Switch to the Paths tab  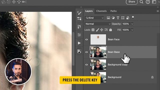[x=113, y=11]
